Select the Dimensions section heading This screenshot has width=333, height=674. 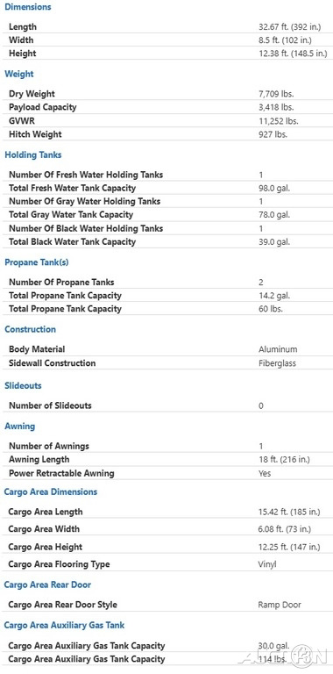[x=27, y=7]
